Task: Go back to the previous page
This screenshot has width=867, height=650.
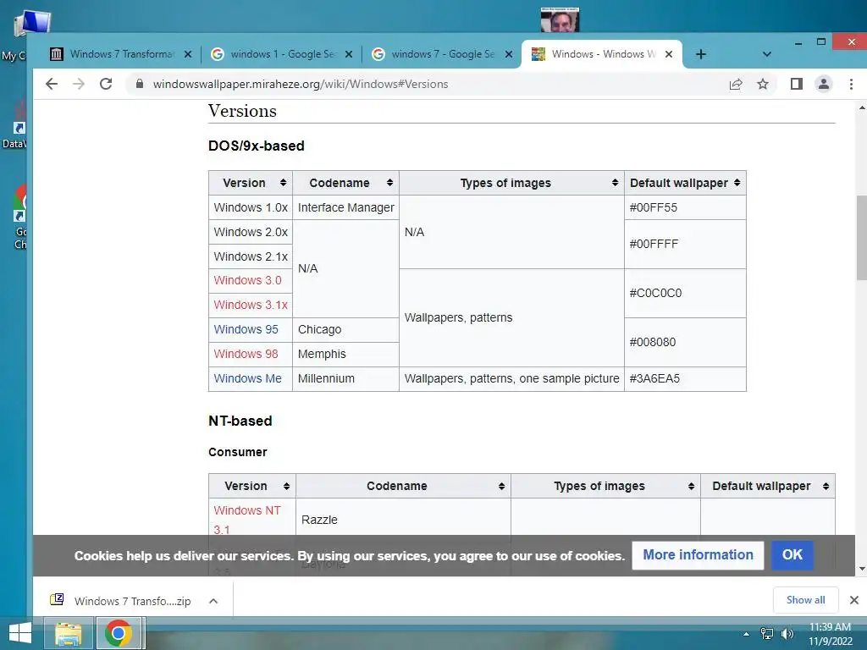Action: point(52,84)
